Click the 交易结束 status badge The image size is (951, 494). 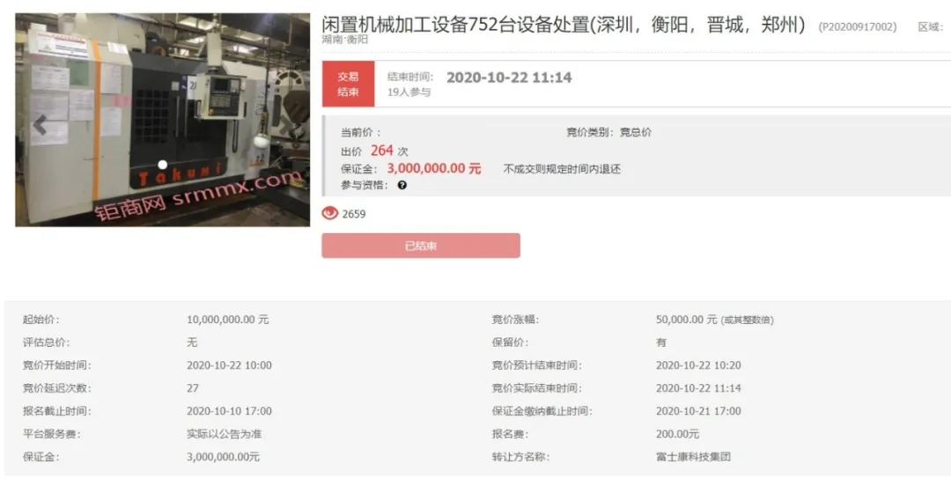pos(348,85)
